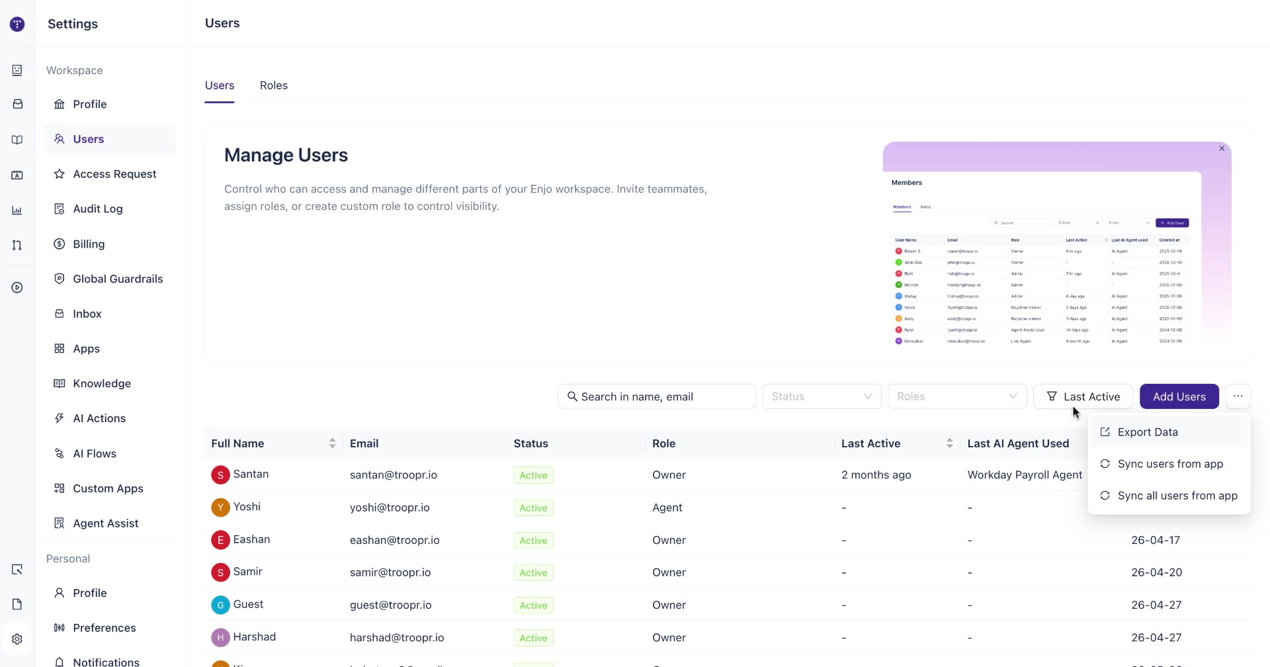
Task: Open Preferences under Personal
Action: [110, 628]
